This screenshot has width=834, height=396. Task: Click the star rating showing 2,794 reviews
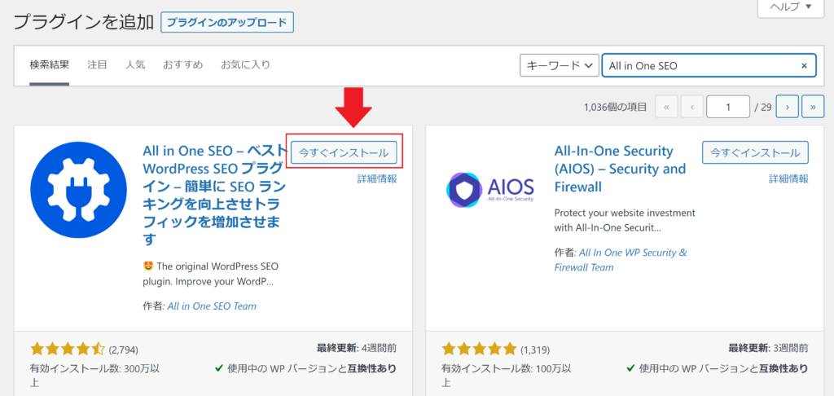68,350
